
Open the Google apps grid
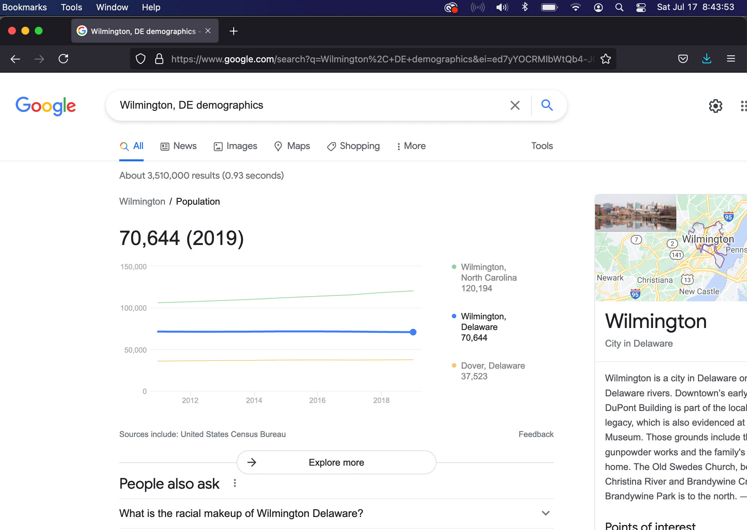click(x=743, y=106)
